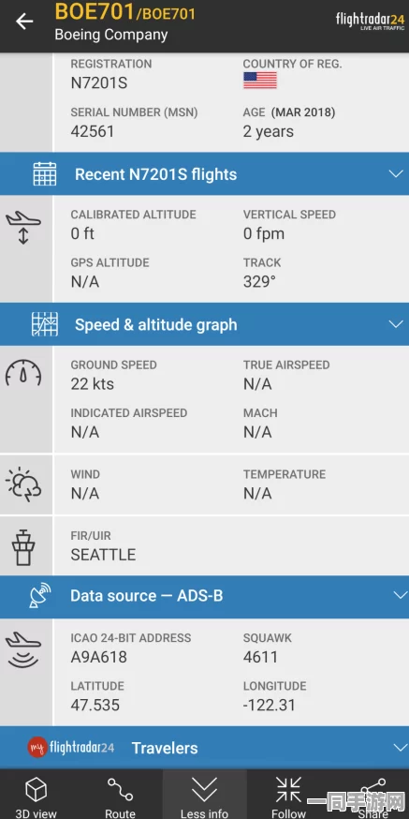Tap the calendar icon for recent flights

[45, 174]
